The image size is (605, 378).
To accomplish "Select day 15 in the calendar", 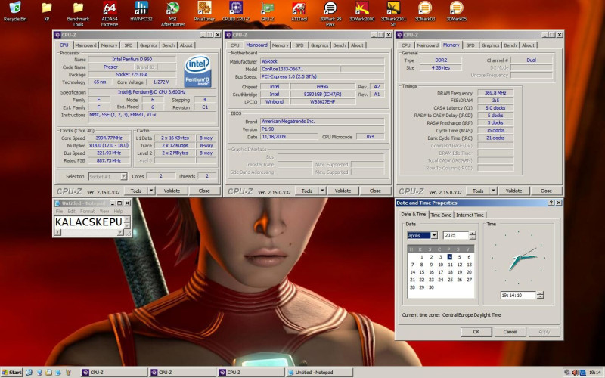I will coord(422,272).
